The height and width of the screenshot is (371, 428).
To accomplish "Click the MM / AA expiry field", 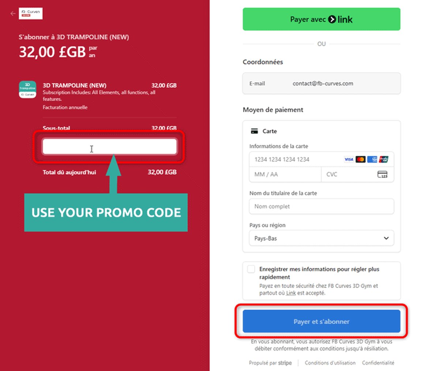I will point(285,174).
